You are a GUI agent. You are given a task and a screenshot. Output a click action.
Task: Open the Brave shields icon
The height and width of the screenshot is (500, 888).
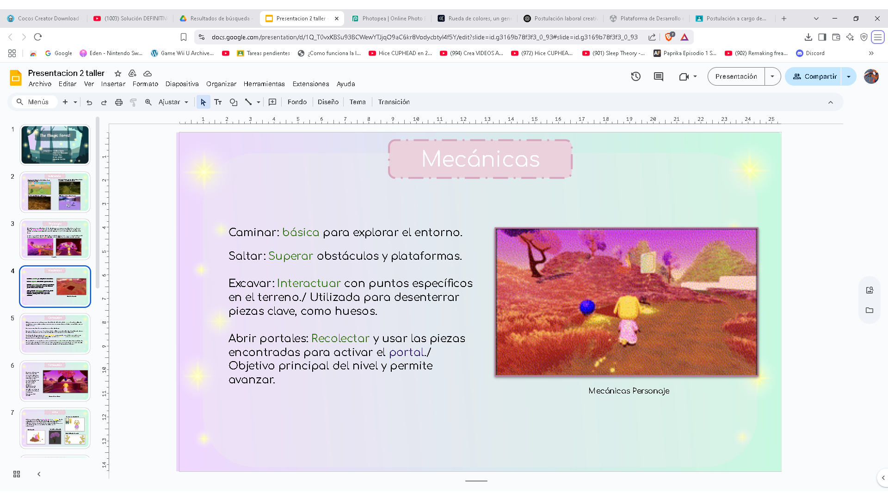669,37
